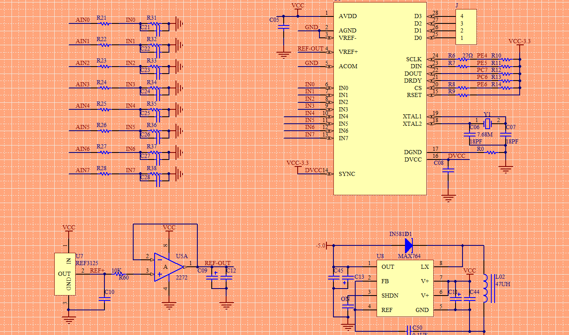Click the -5.0 power port near D1

tap(321, 245)
